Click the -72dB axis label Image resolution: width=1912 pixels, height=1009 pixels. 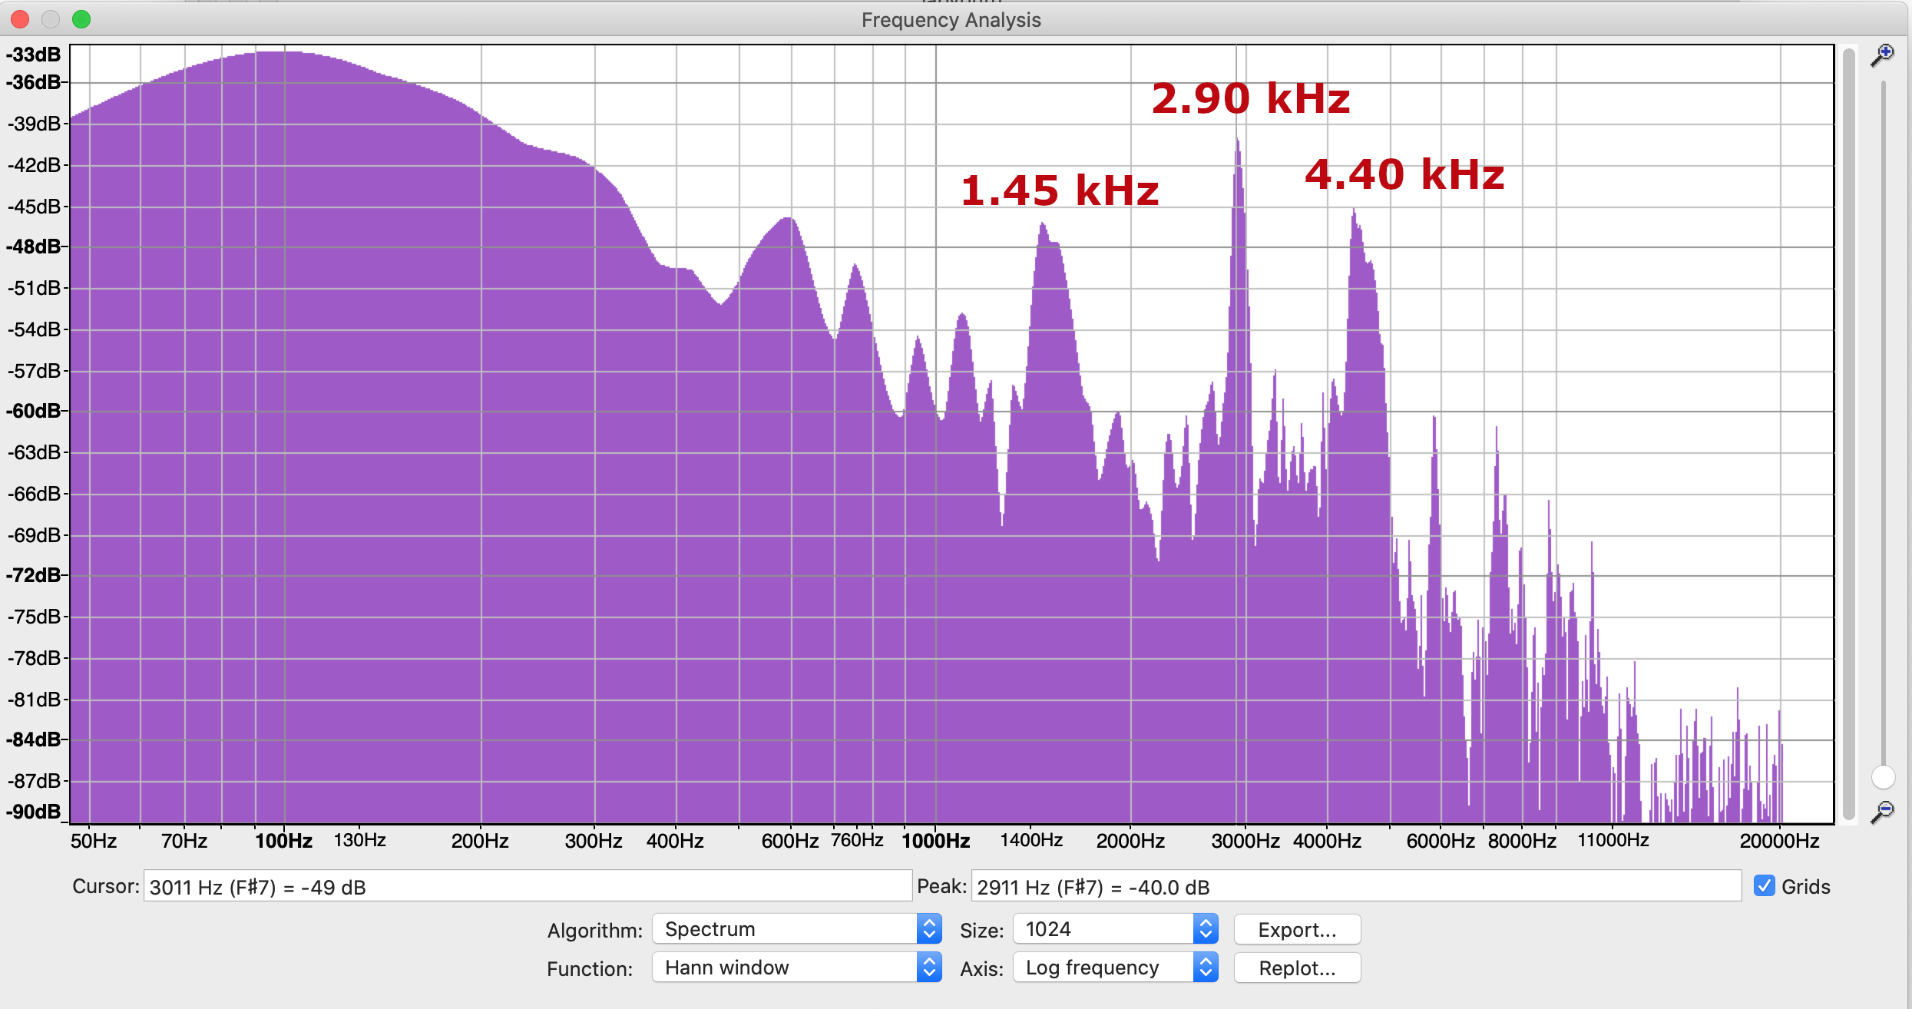tap(33, 575)
